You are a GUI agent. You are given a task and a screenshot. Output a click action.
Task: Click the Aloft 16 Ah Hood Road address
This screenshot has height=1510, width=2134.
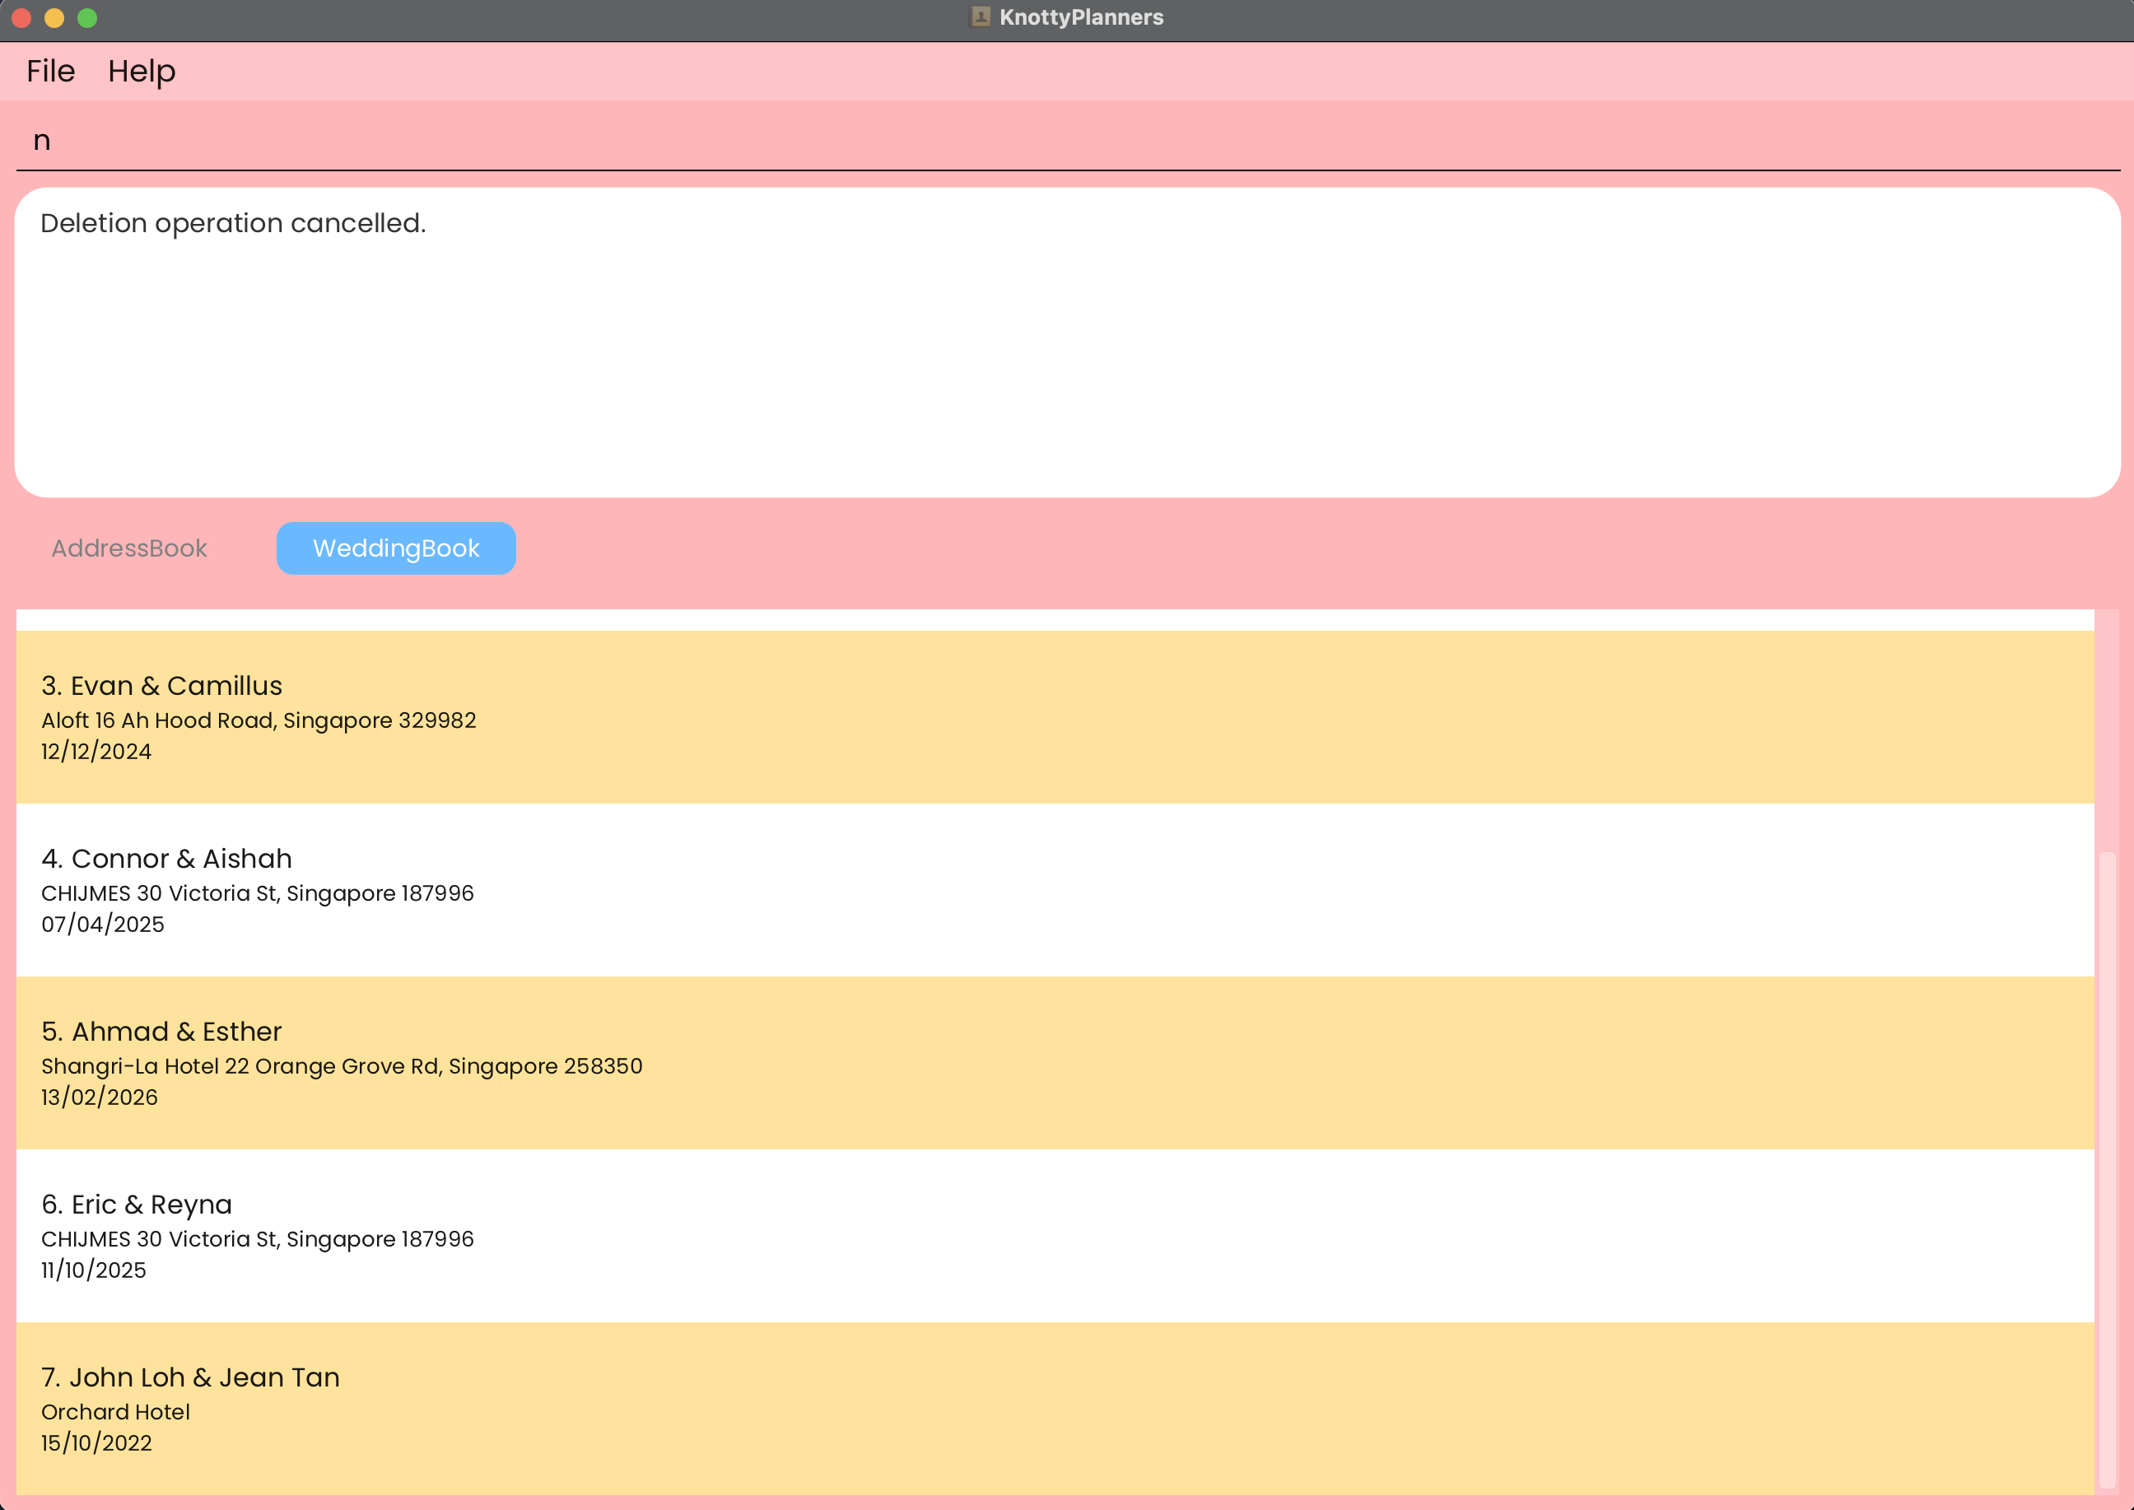click(x=259, y=720)
